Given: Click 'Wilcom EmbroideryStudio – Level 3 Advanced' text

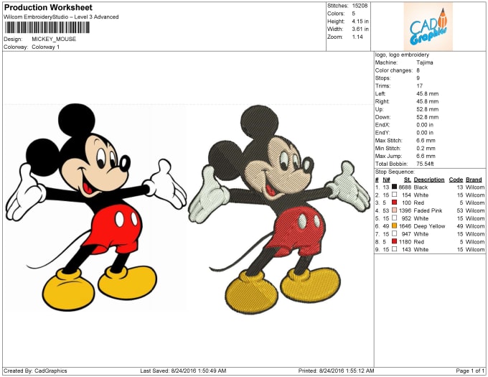Looking at the screenshot, I should click(61, 17).
